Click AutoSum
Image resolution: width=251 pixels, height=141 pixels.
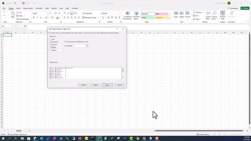coord(198,12)
